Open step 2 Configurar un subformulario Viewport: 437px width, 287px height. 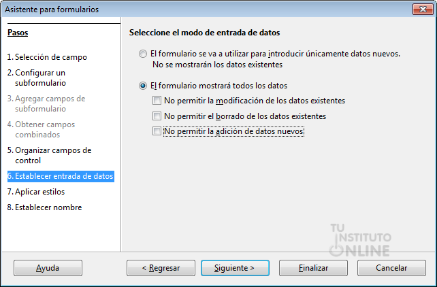(39, 78)
